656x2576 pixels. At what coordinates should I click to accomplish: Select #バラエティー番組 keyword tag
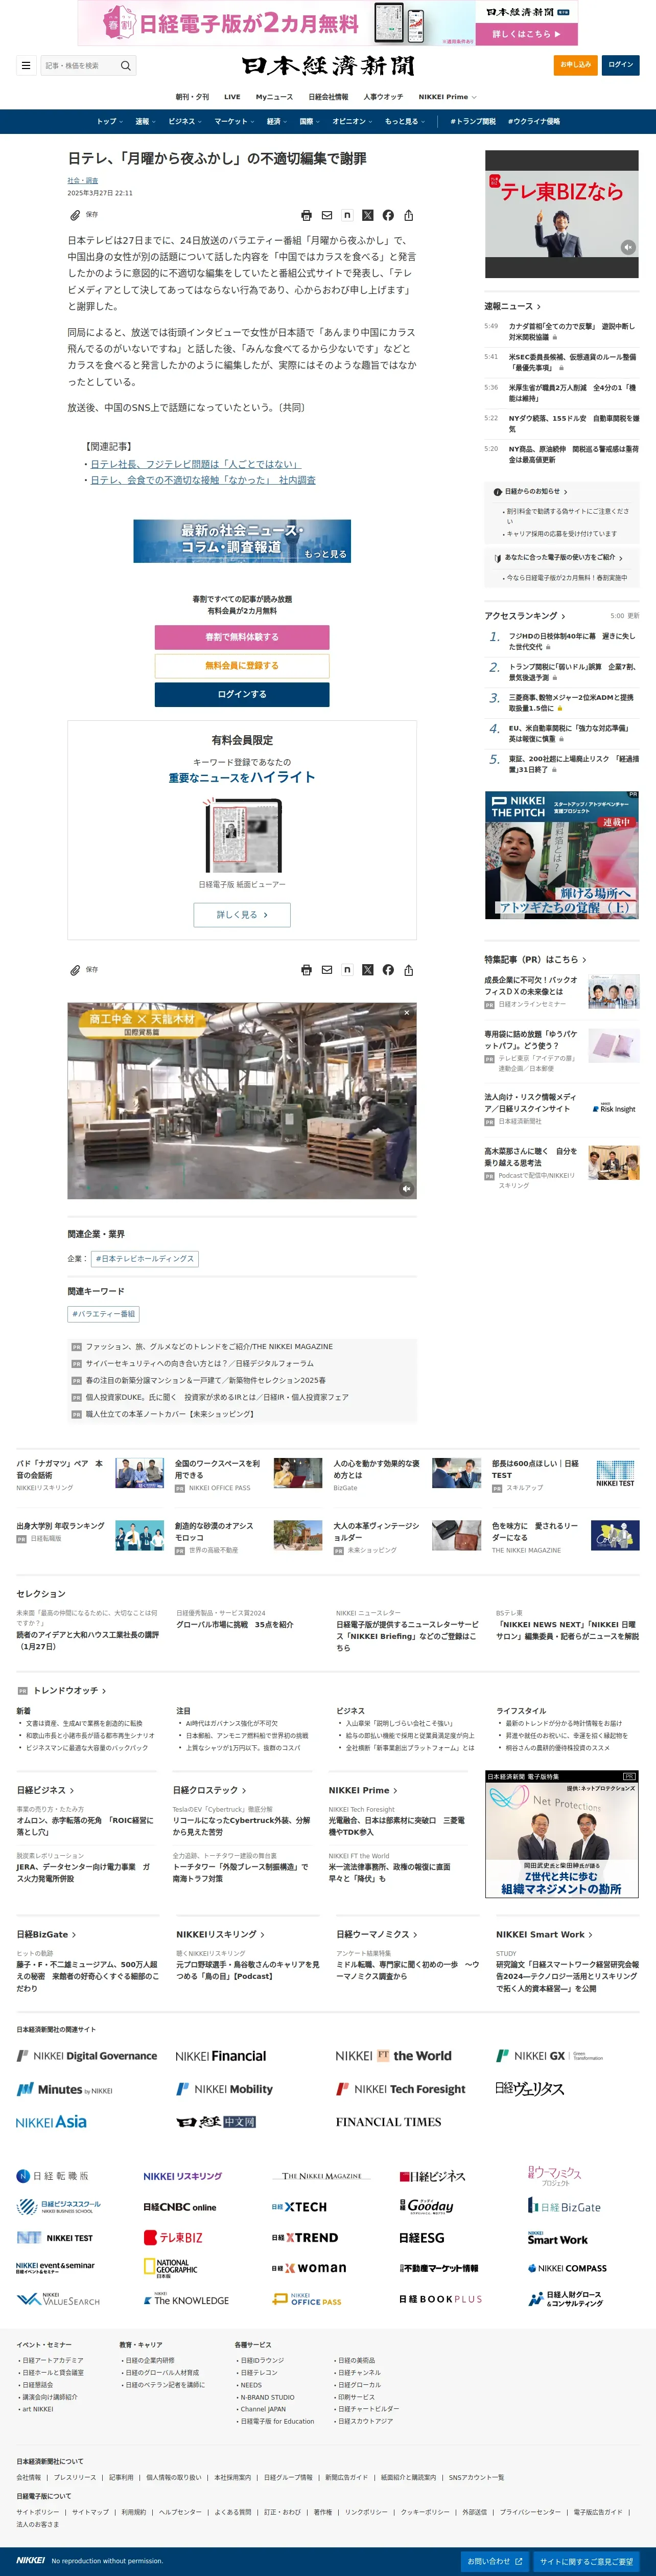click(x=103, y=1314)
